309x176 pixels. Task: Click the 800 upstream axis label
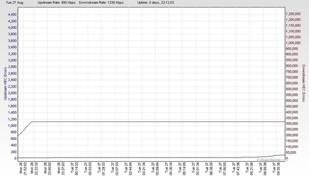[x=14, y=132]
